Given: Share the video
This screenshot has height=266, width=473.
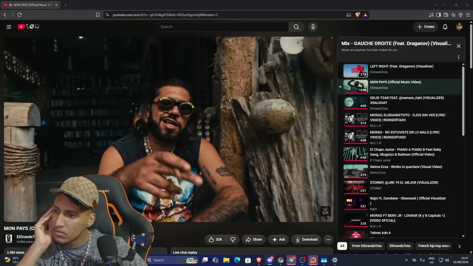Looking at the screenshot, I should pyautogui.click(x=254, y=239).
